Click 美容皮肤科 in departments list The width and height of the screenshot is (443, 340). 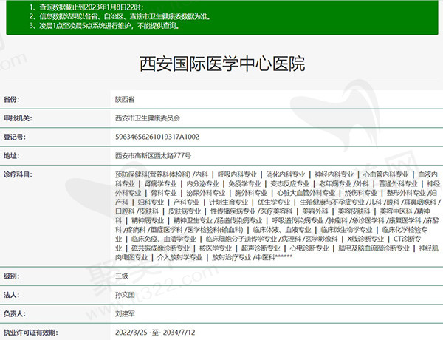pyautogui.click(x=354, y=211)
